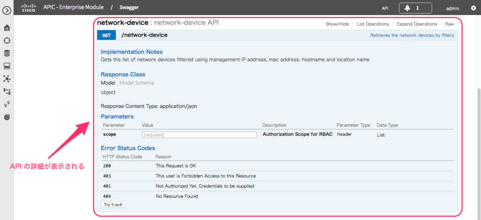Viewport: 481px width, 220px height.
Task: Select the 404 status code cell
Action: pyautogui.click(x=107, y=196)
